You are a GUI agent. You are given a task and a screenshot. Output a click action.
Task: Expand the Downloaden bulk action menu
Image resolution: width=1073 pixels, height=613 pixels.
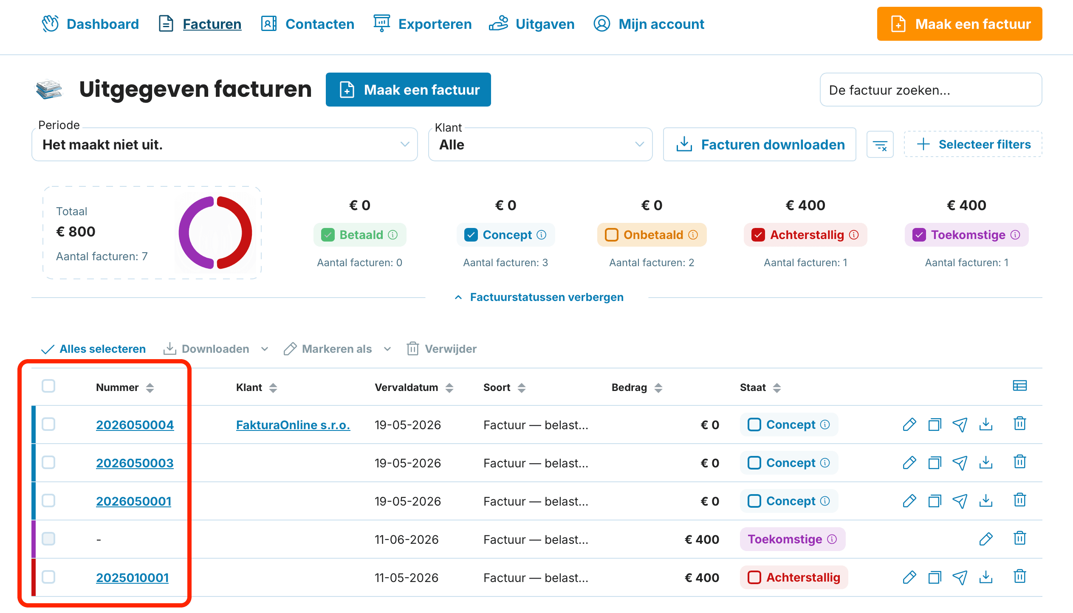pos(216,349)
